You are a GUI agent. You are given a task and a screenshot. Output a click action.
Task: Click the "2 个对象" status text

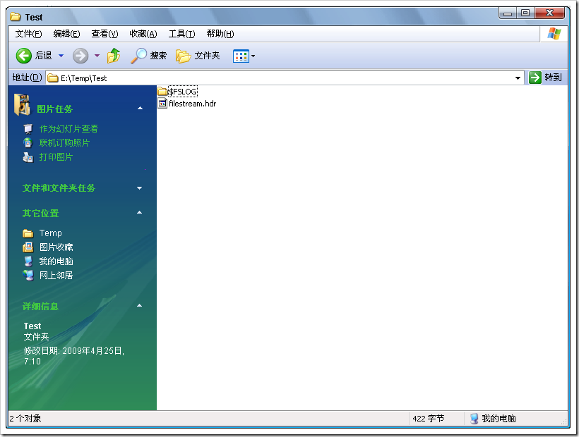[x=25, y=419]
